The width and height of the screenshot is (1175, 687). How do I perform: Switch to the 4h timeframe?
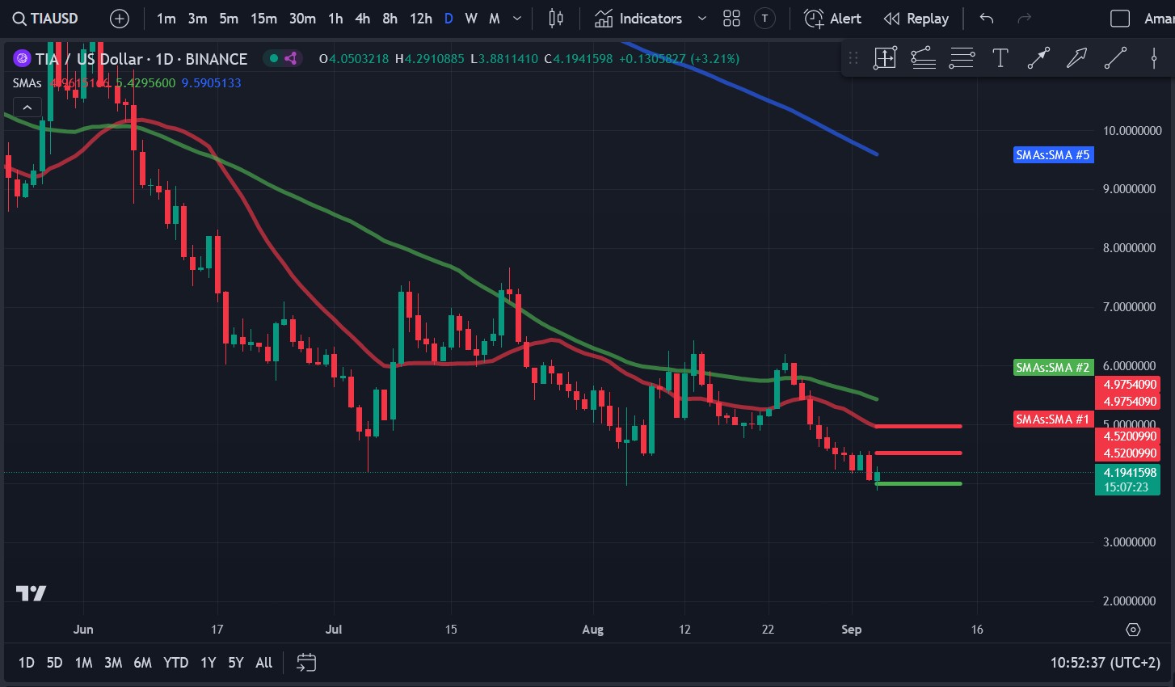point(362,19)
